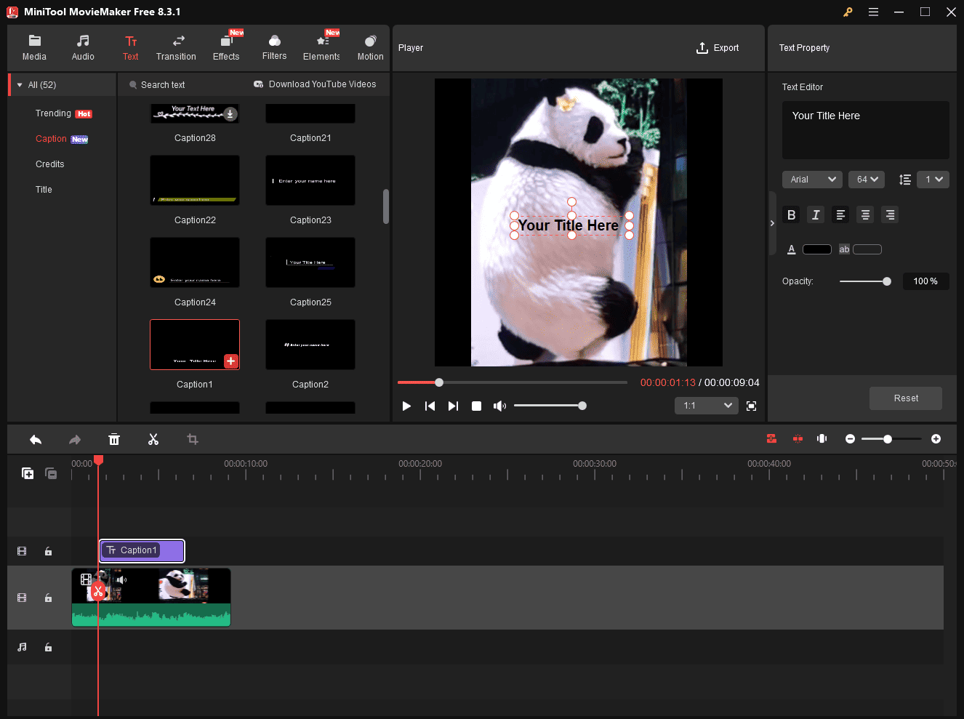
Task: Click the text color swatch
Action: (816, 249)
